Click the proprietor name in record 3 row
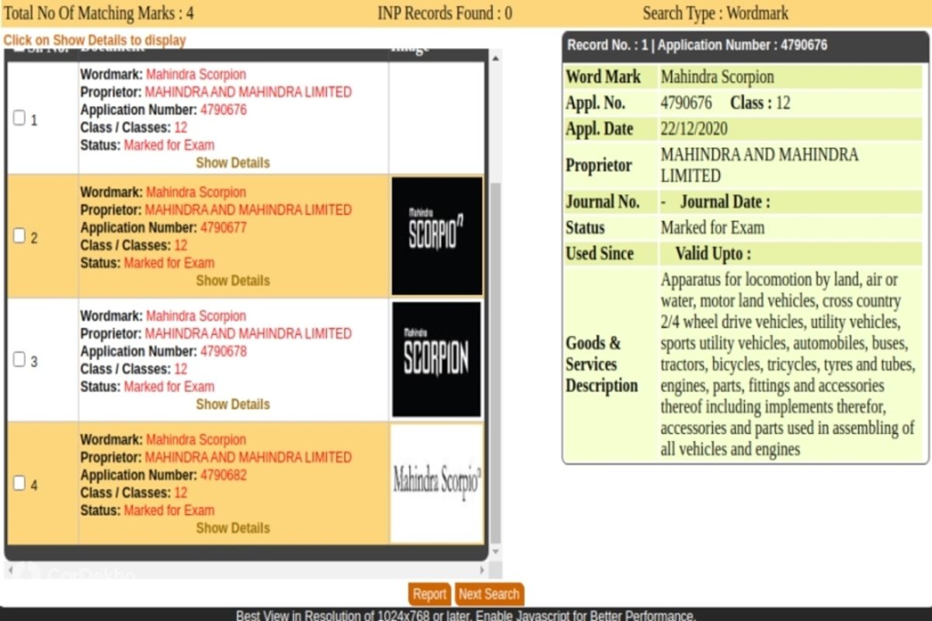 [x=249, y=333]
